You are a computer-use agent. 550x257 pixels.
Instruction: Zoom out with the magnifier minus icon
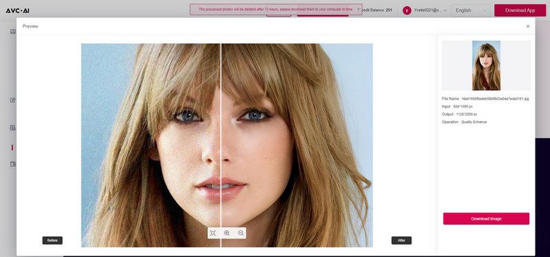coord(241,233)
